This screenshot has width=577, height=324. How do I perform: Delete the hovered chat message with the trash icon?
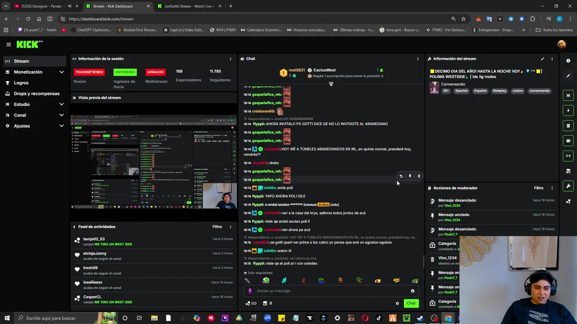click(x=419, y=176)
